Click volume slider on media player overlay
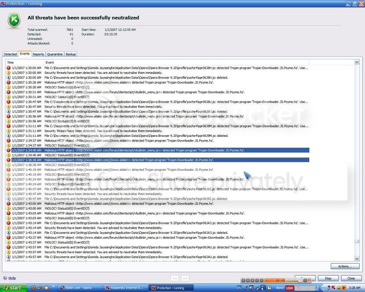The image size is (365, 292). coord(294,281)
